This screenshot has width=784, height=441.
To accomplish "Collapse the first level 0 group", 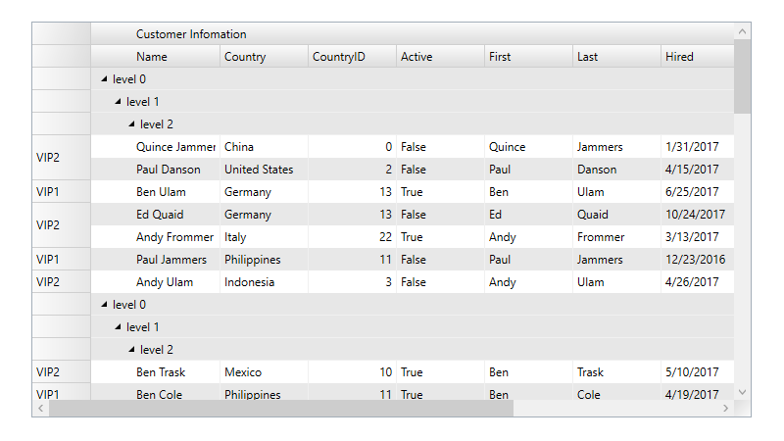I will (105, 79).
